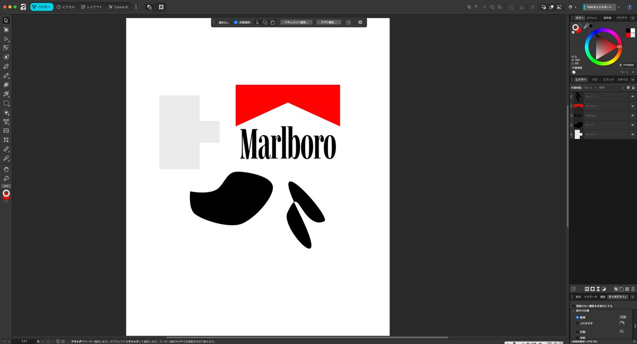Select the Pencil tool
Viewport: 637px width, 344px height.
pos(6,76)
